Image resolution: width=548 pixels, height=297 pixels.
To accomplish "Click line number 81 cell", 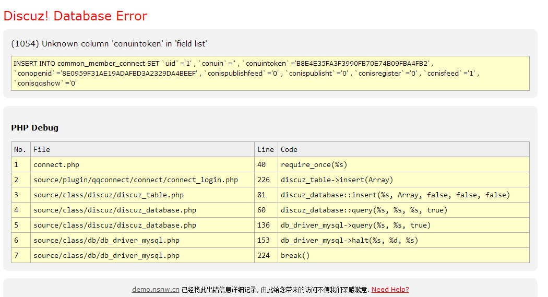I will tap(266, 195).
